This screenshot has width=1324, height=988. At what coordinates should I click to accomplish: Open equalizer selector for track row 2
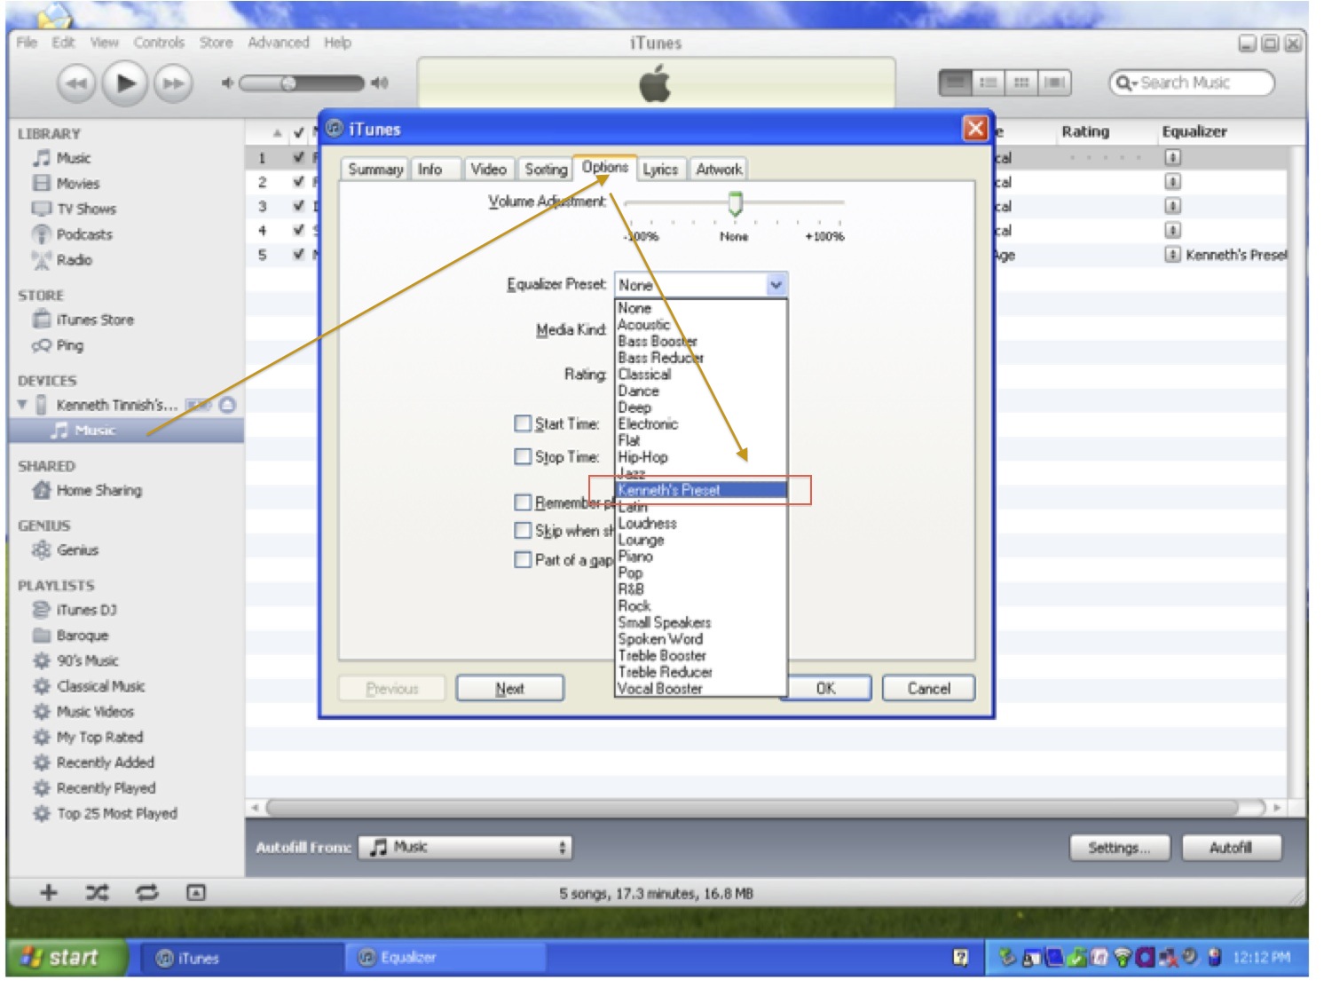[x=1172, y=181]
